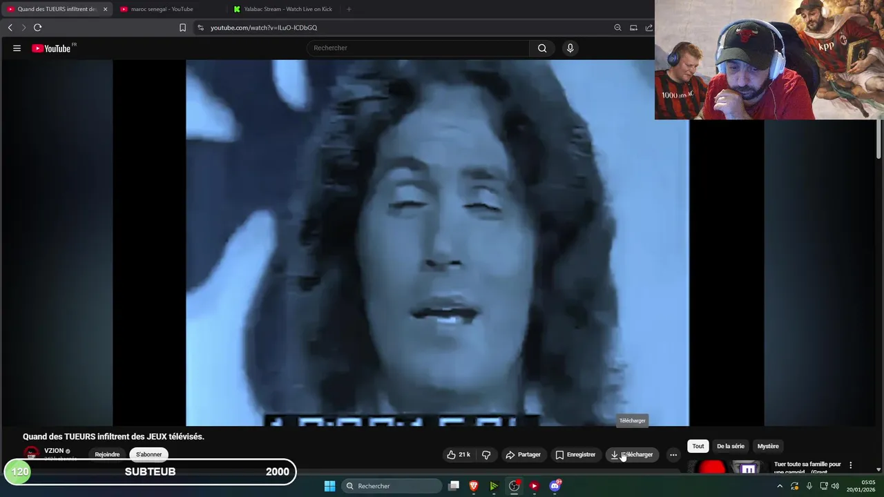Open the recommended video thumbnail with Twitch logo
Screen dimensions: 884x497
tap(729, 467)
